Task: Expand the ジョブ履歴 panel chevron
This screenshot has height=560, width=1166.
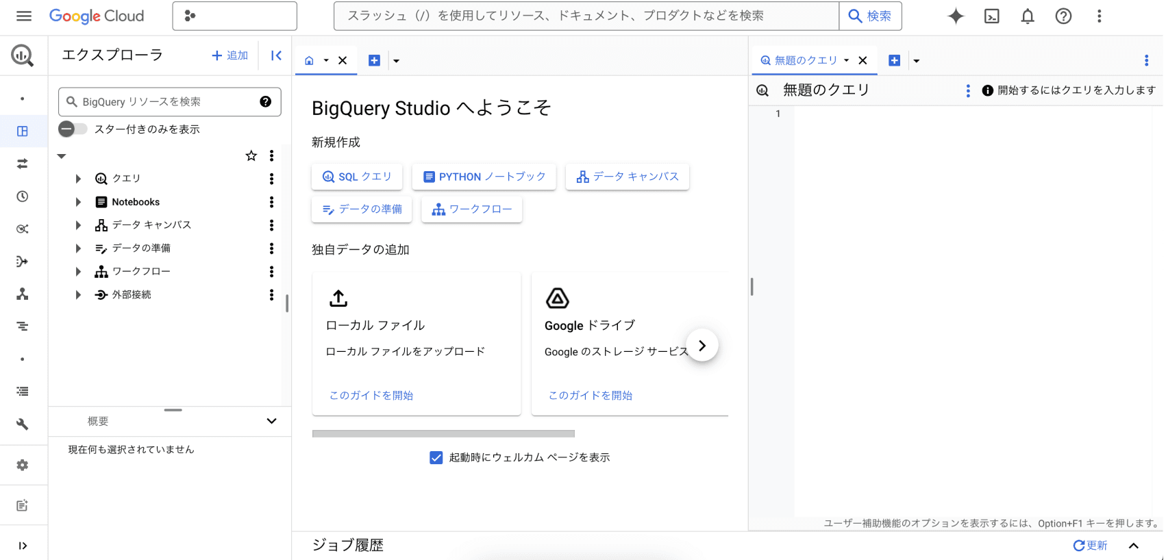Action: tap(1134, 546)
